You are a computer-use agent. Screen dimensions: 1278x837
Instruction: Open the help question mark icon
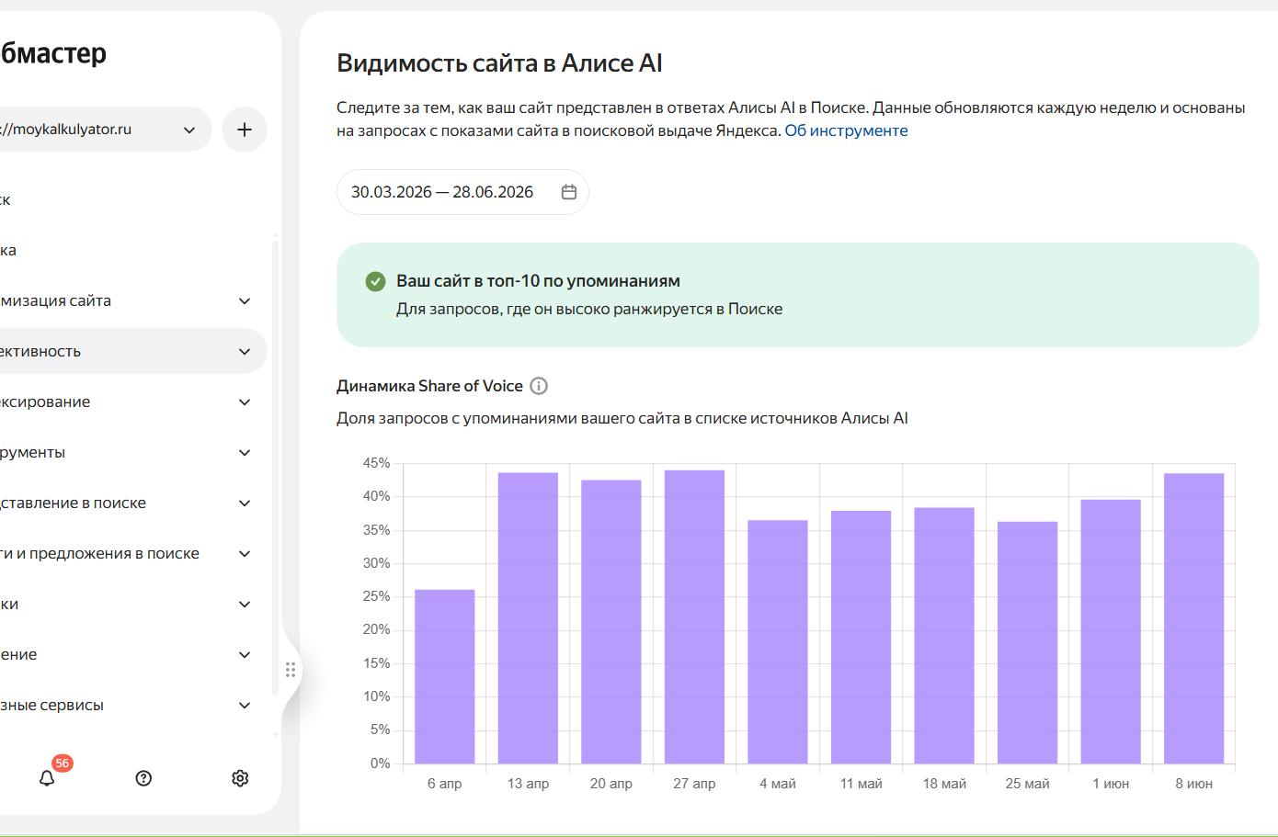pos(143,778)
